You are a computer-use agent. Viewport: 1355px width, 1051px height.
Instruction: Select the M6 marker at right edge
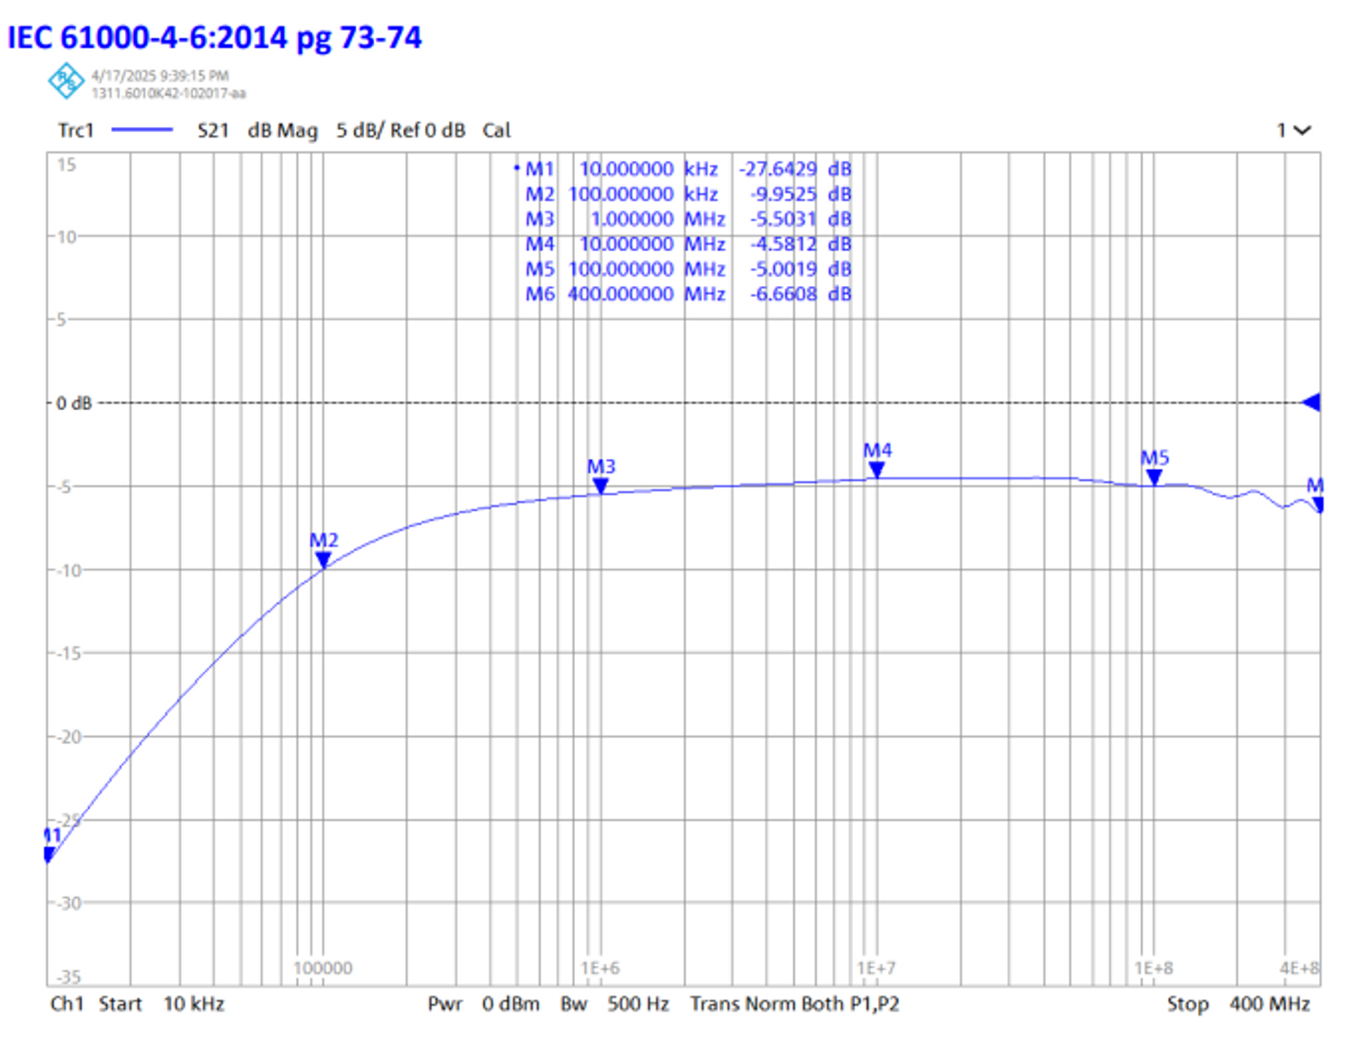pos(1317,504)
